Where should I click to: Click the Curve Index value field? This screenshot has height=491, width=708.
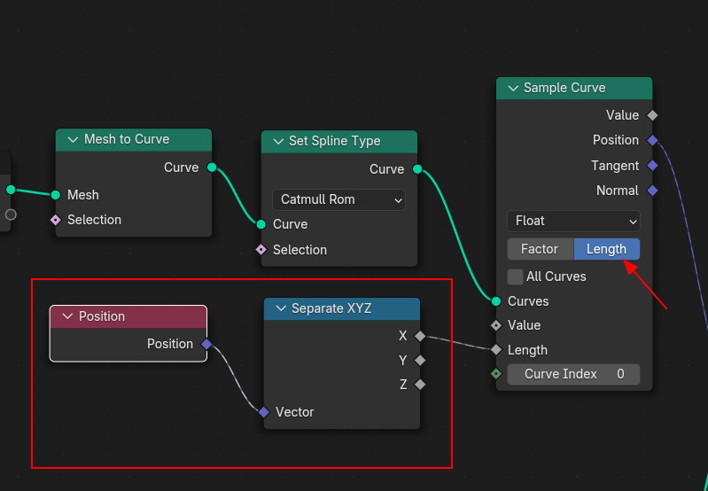click(573, 375)
